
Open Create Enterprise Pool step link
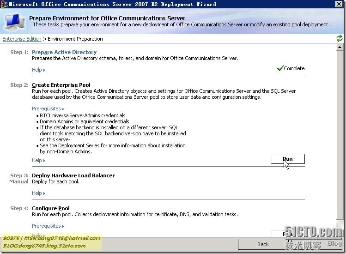pos(61,85)
